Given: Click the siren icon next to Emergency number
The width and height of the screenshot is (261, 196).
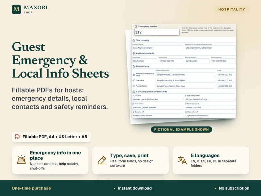Looking at the screenshot, I should tap(136, 26).
